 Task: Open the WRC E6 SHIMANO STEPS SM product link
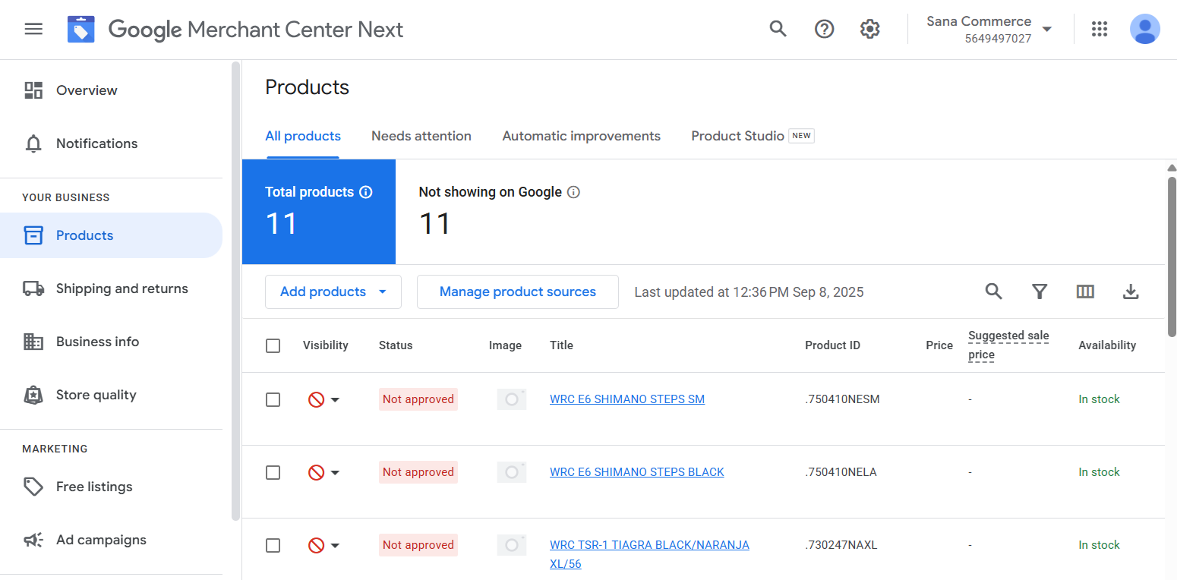627,399
